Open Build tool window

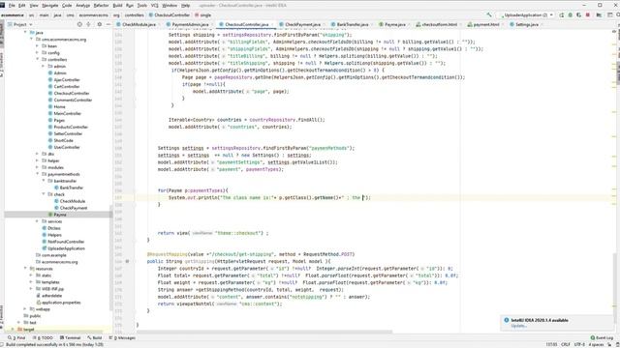click(x=95, y=337)
